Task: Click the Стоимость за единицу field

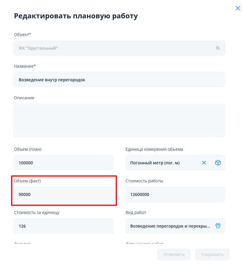Action: point(64,226)
